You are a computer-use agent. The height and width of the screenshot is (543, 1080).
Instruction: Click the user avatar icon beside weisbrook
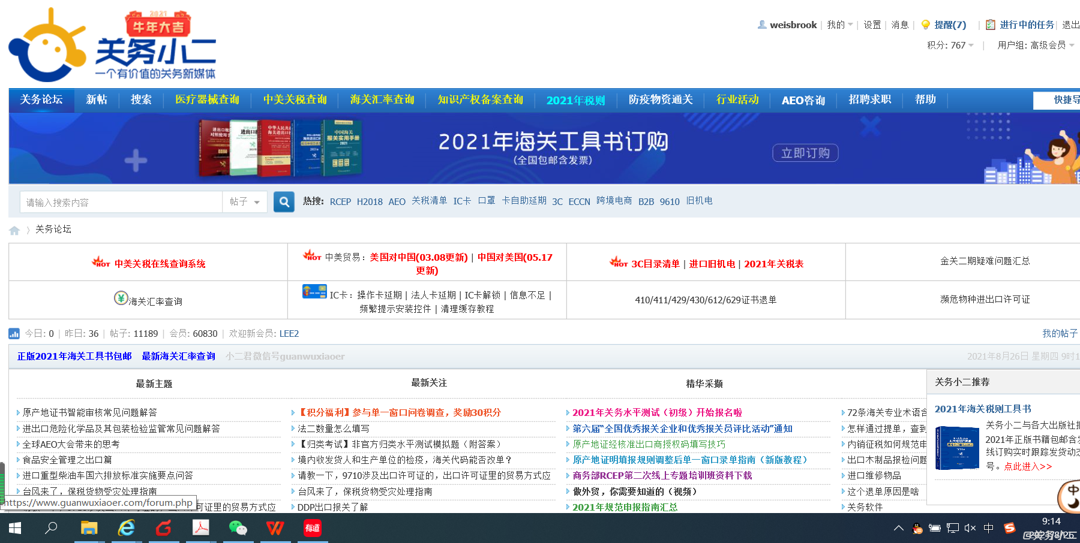[x=762, y=25]
